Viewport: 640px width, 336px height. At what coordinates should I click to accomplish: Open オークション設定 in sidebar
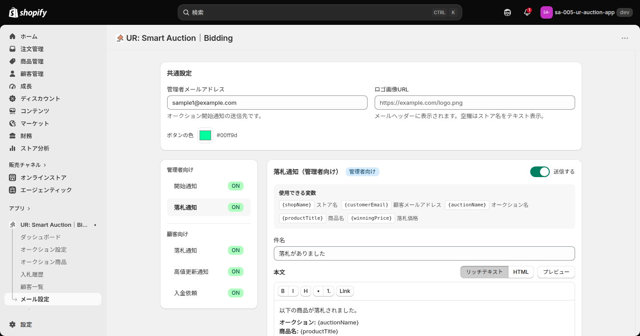[x=44, y=249]
